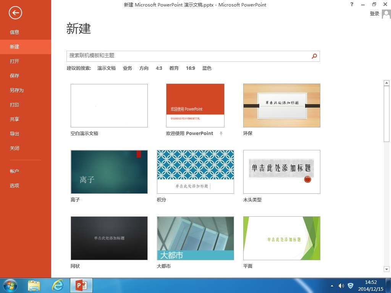Screen dimensions: 391x293
Task: Select the 平面 green theme thumbnail
Action: pos(281,238)
